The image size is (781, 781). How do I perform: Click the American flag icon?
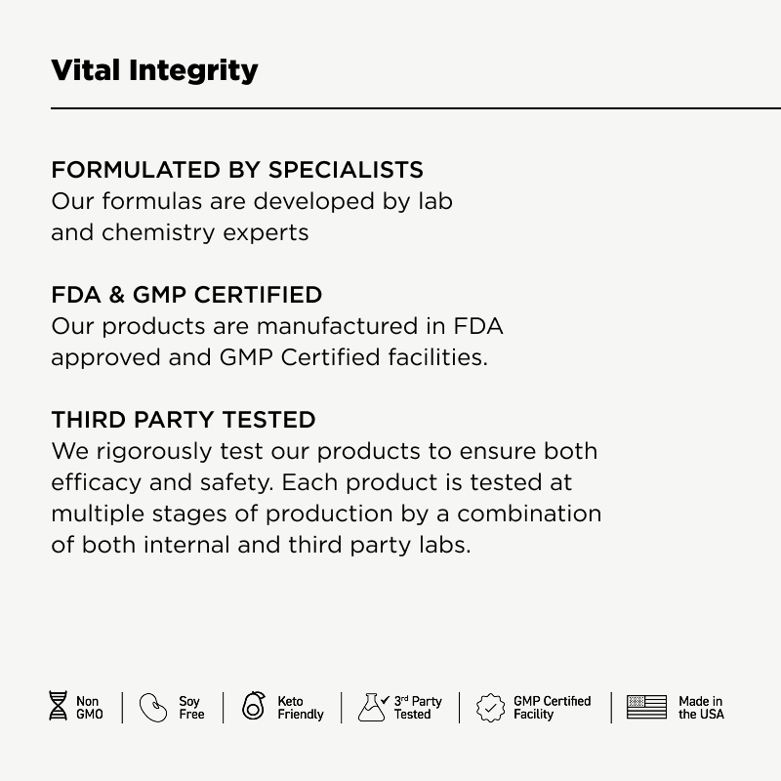tap(646, 708)
